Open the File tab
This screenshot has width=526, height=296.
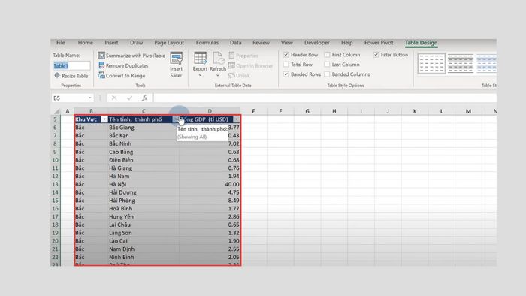[x=61, y=43]
